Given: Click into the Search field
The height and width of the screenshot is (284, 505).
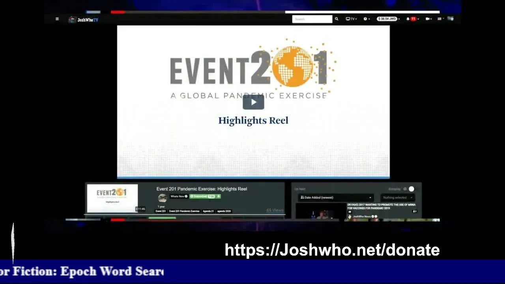Looking at the screenshot, I should pyautogui.click(x=312, y=19).
